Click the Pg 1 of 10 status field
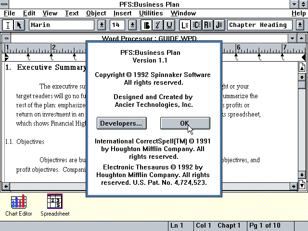 270,226
